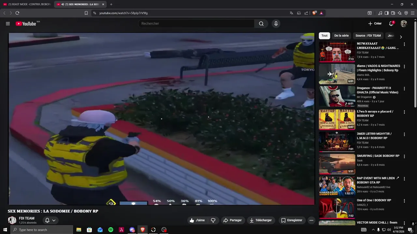Dislike the video with thumbs down

tap(213, 220)
